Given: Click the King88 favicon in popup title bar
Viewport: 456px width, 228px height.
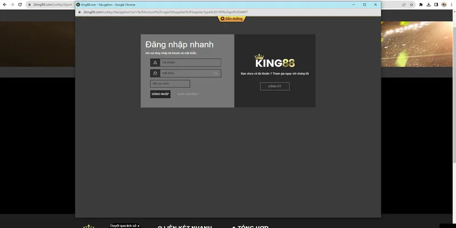Looking at the screenshot, I should tap(78, 5).
